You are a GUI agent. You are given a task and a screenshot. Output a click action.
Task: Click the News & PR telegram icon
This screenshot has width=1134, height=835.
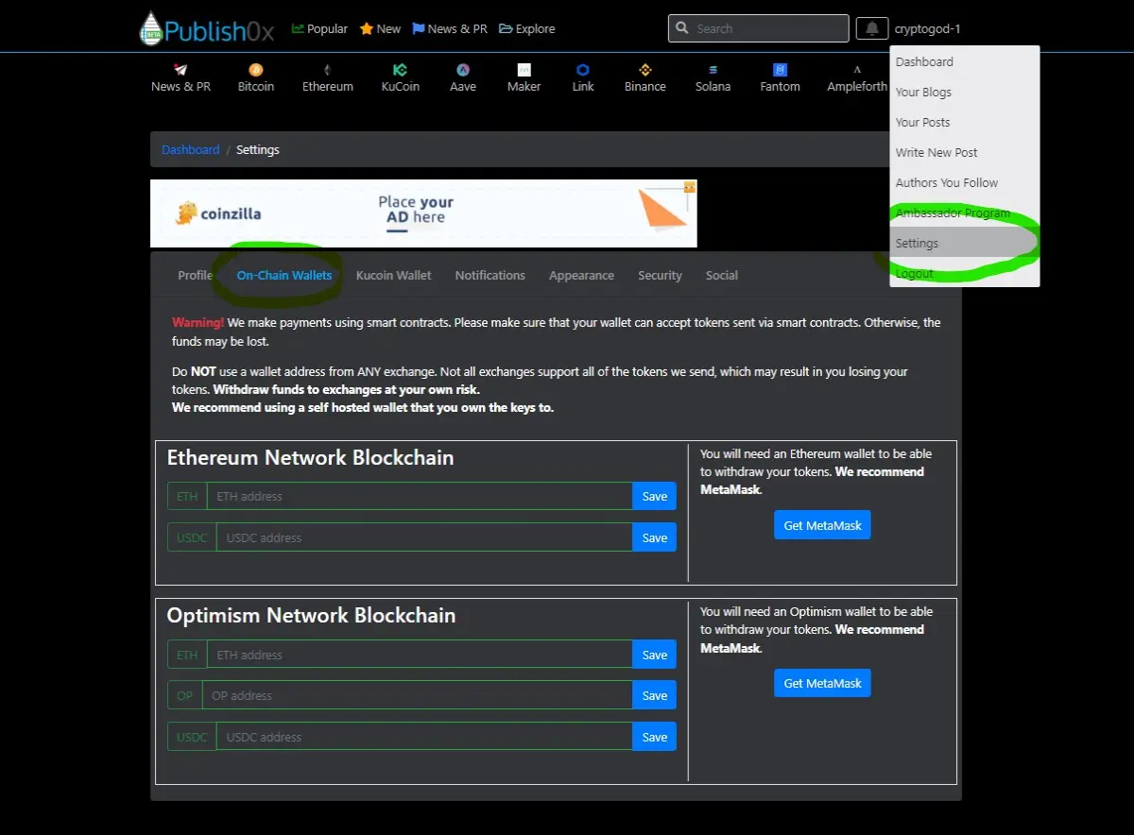coord(180,70)
